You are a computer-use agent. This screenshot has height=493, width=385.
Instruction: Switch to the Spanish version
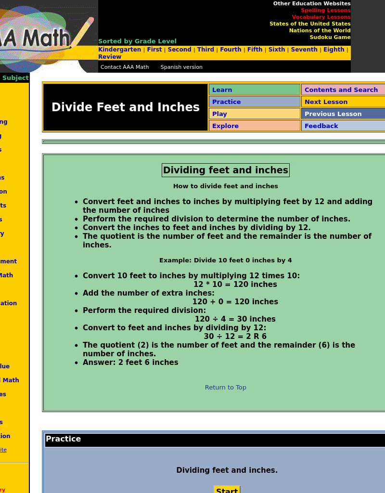181,67
